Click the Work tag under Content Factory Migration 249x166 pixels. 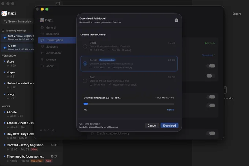tap(34, 149)
